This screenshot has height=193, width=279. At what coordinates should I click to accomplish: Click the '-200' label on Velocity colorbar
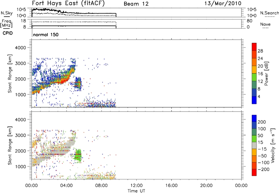point(264,169)
